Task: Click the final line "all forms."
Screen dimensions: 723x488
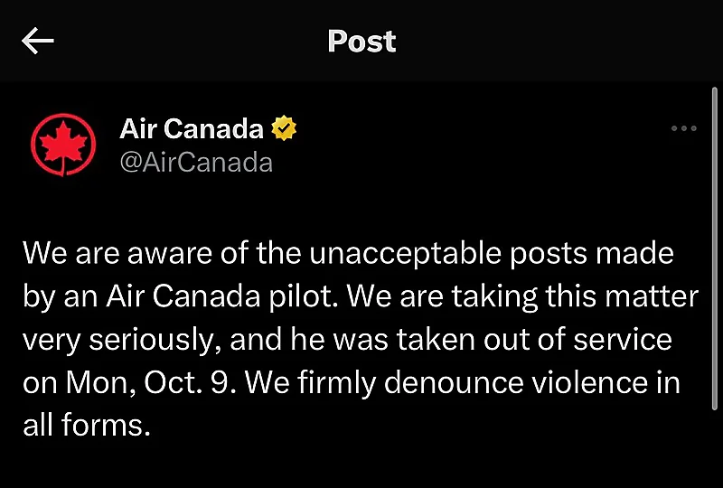Action: tap(87, 425)
